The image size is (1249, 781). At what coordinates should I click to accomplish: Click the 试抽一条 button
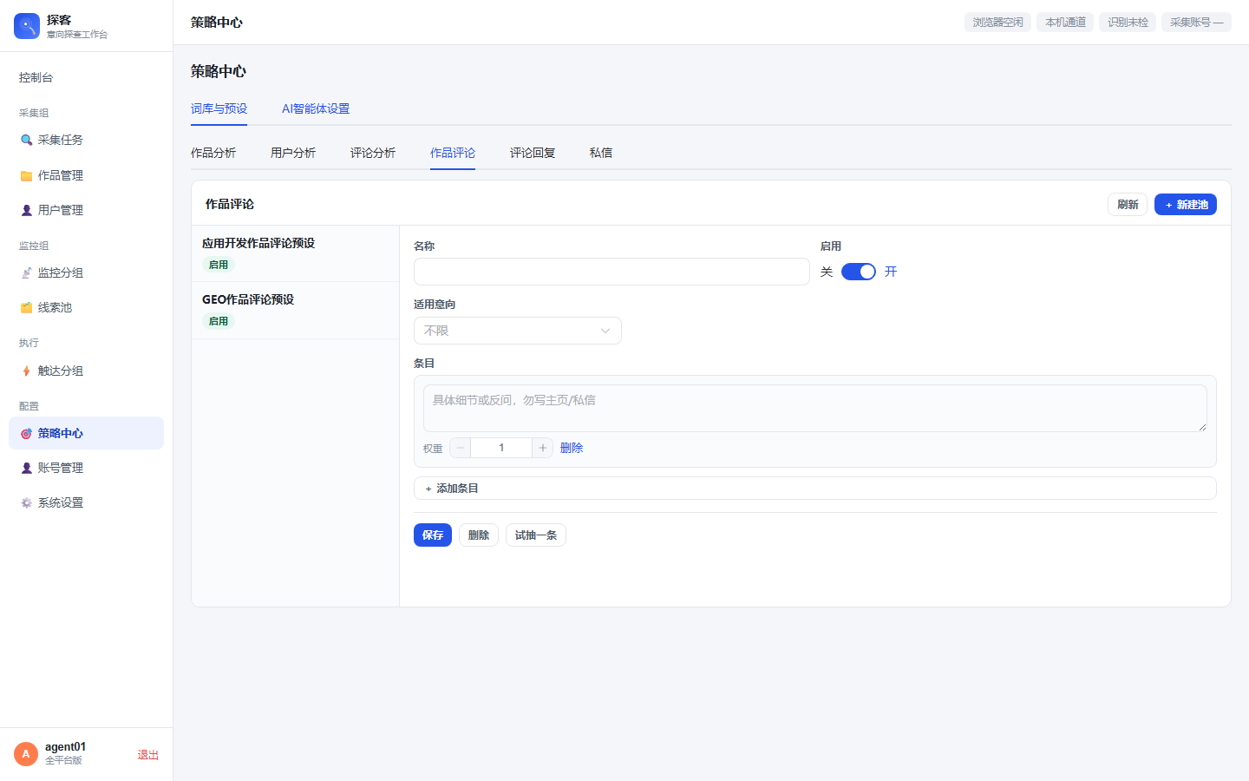coord(536,535)
